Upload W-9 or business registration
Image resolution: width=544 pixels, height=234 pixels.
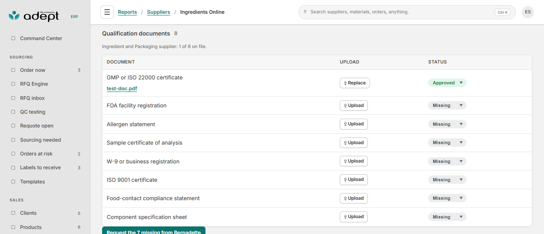[354, 161]
